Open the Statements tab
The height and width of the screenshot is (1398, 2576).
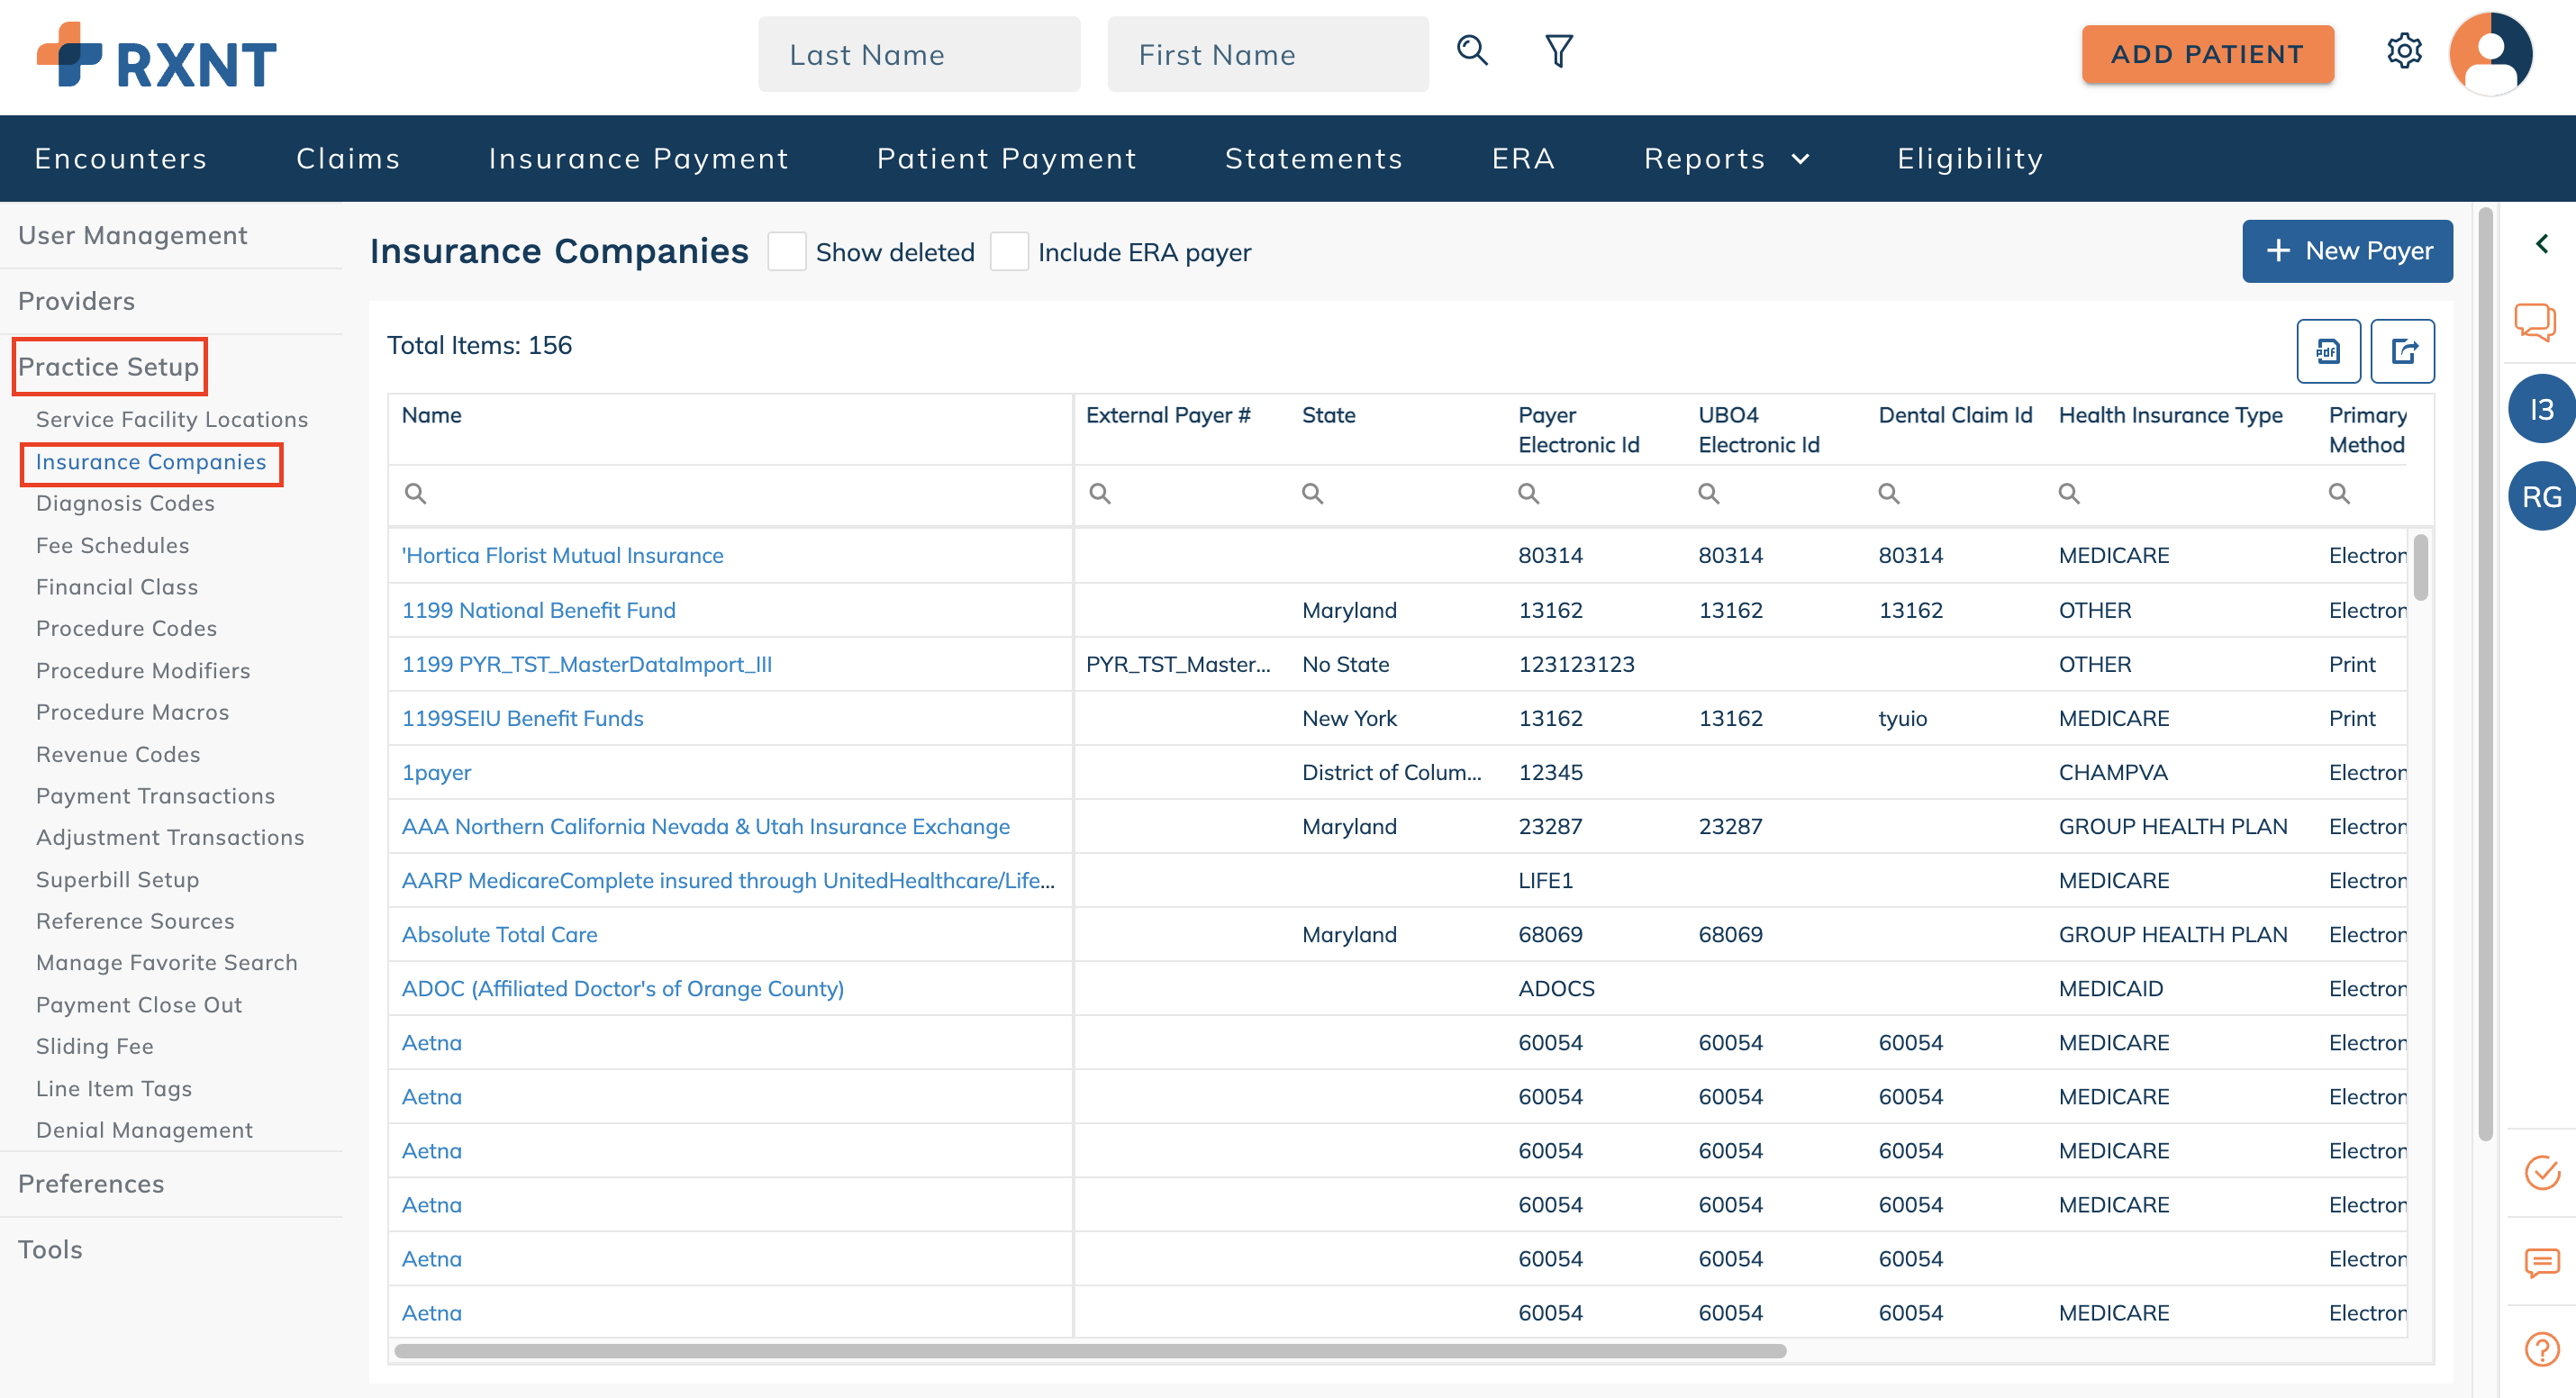tap(1314, 158)
